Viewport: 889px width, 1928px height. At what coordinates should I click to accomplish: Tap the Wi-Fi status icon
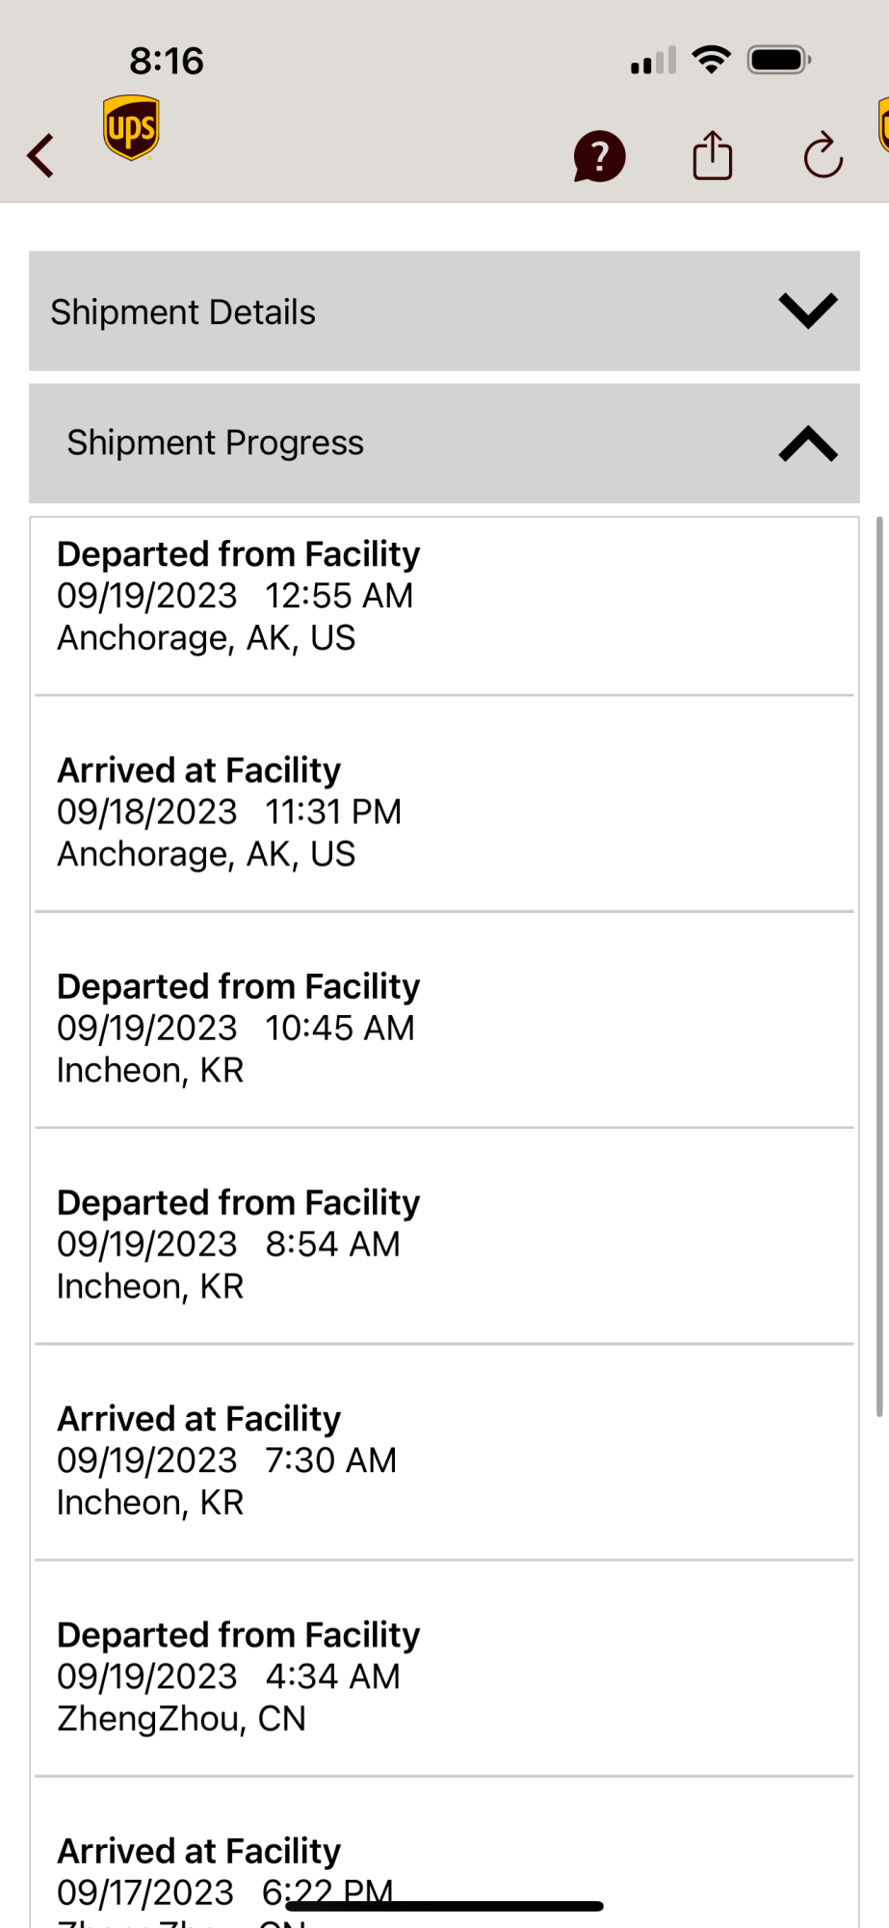point(712,60)
